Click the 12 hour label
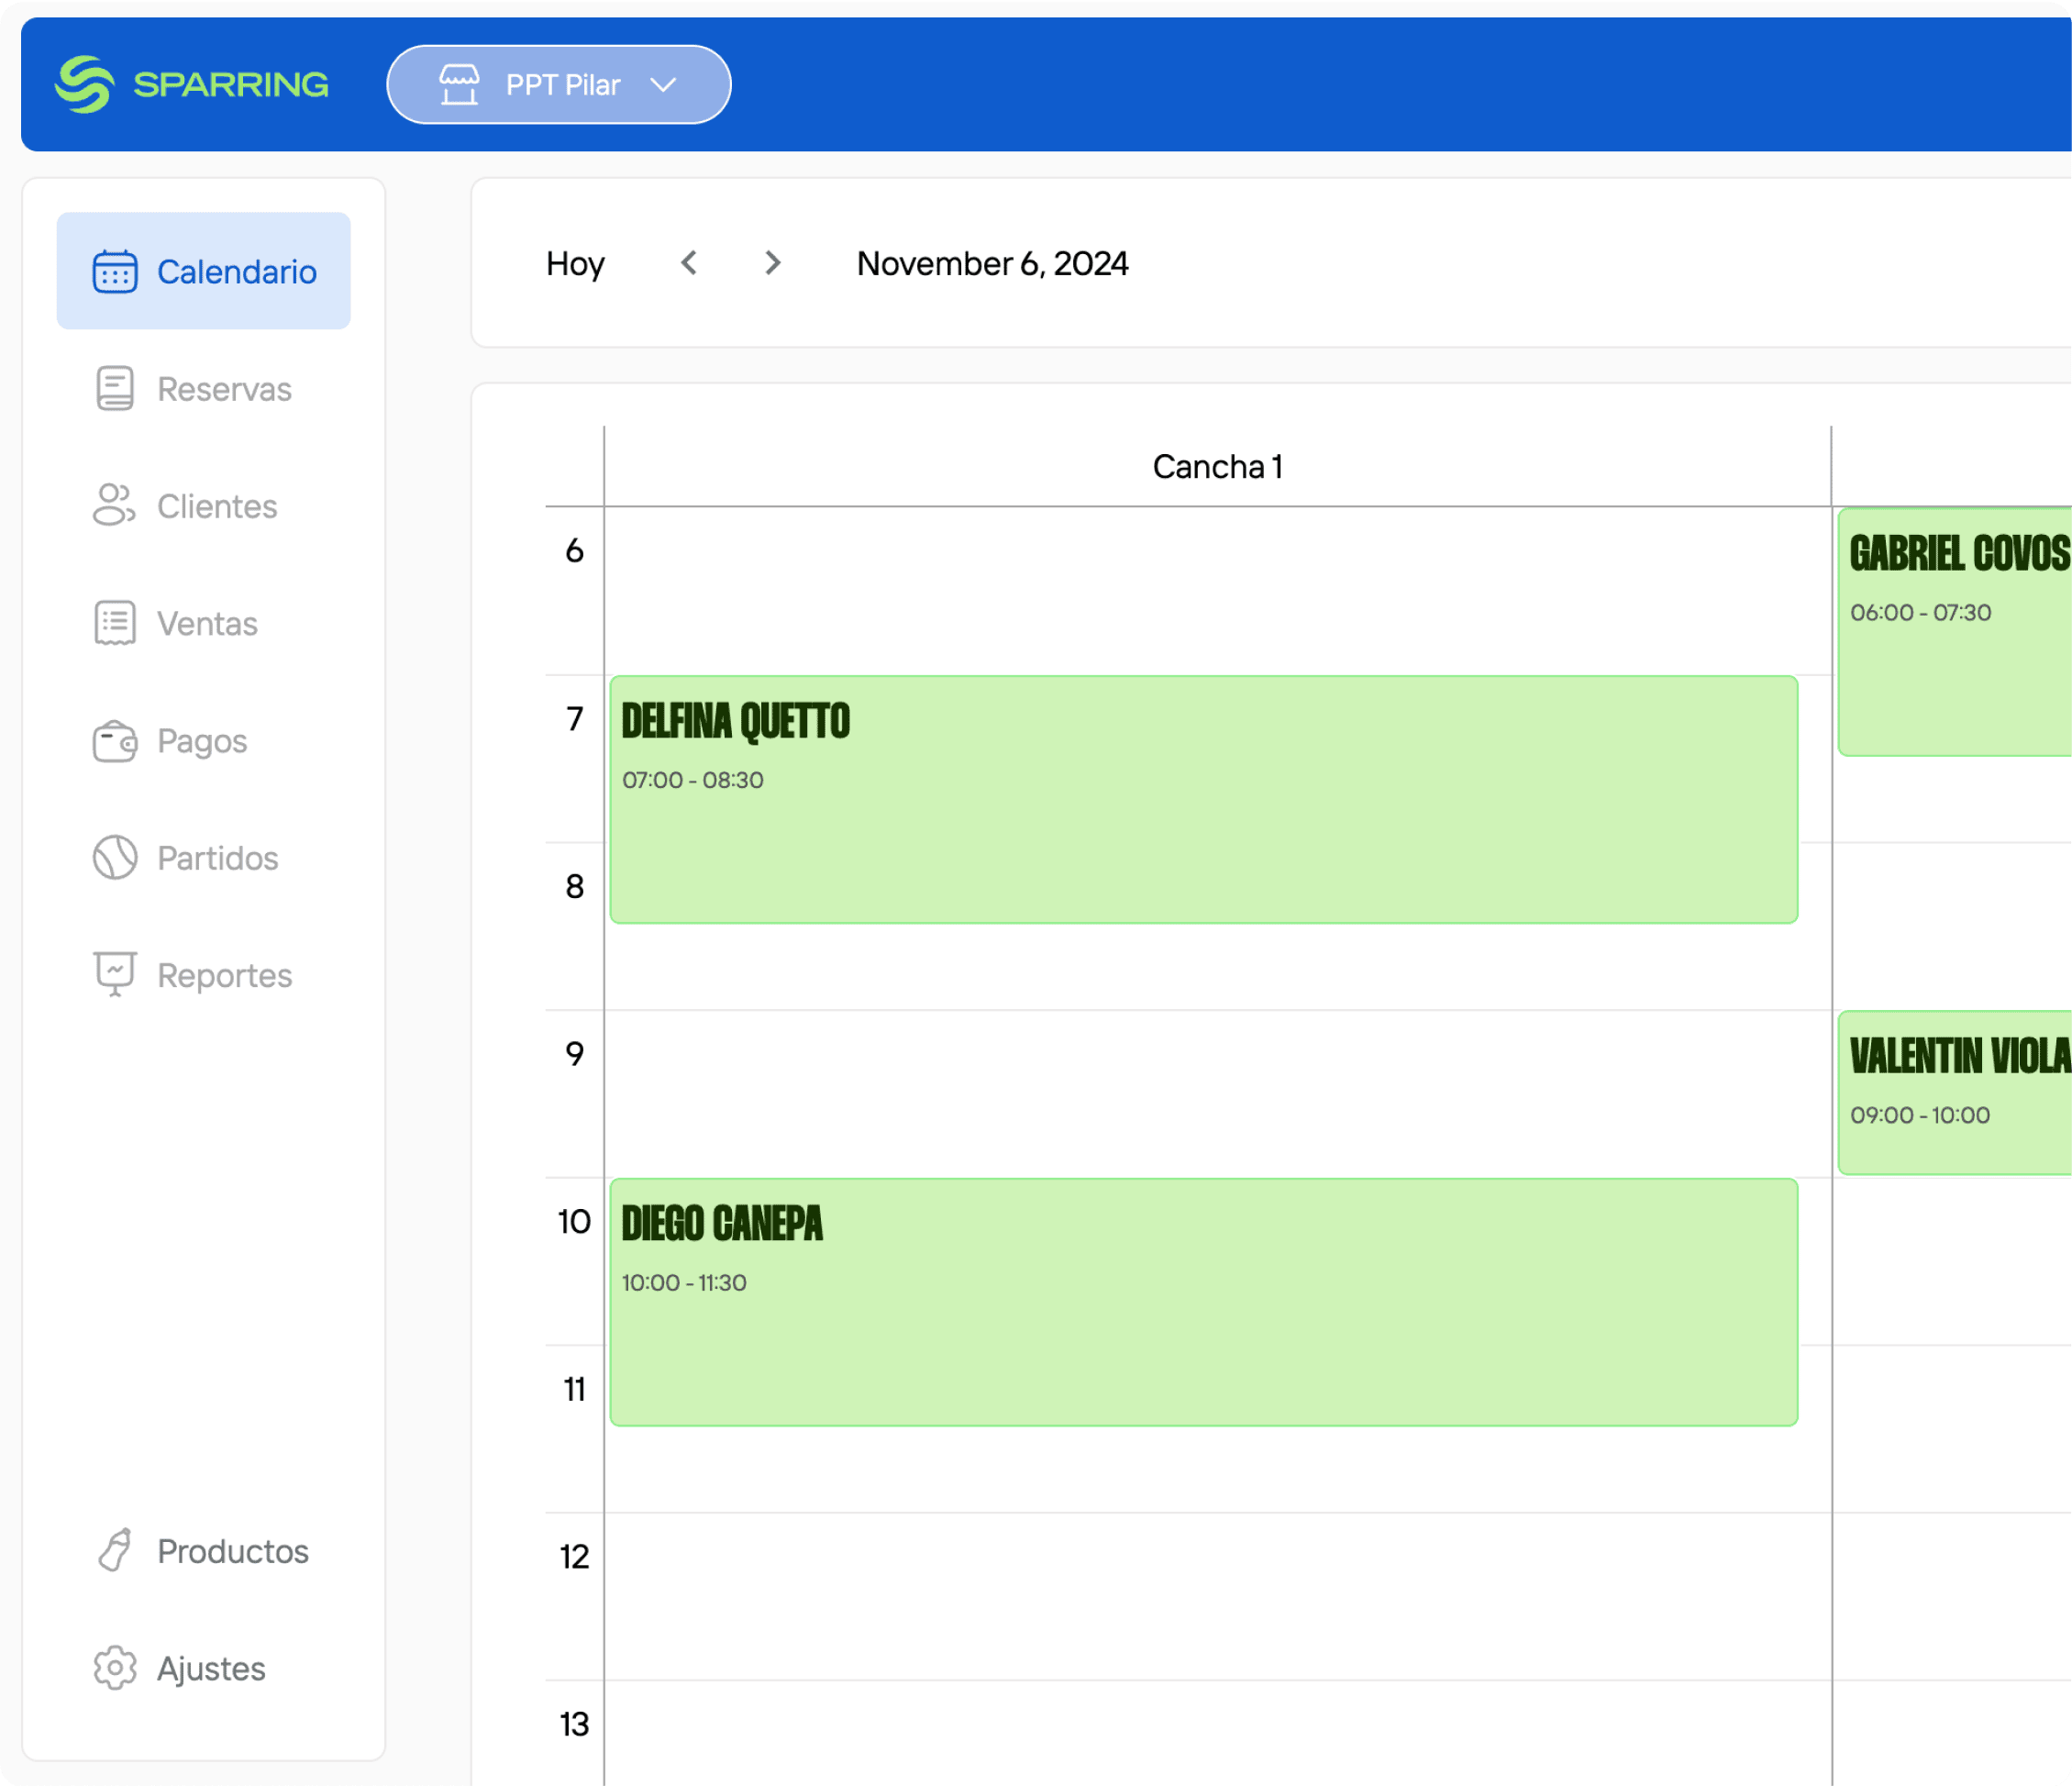Screen dimensions: 2072x1786 point(574,1556)
